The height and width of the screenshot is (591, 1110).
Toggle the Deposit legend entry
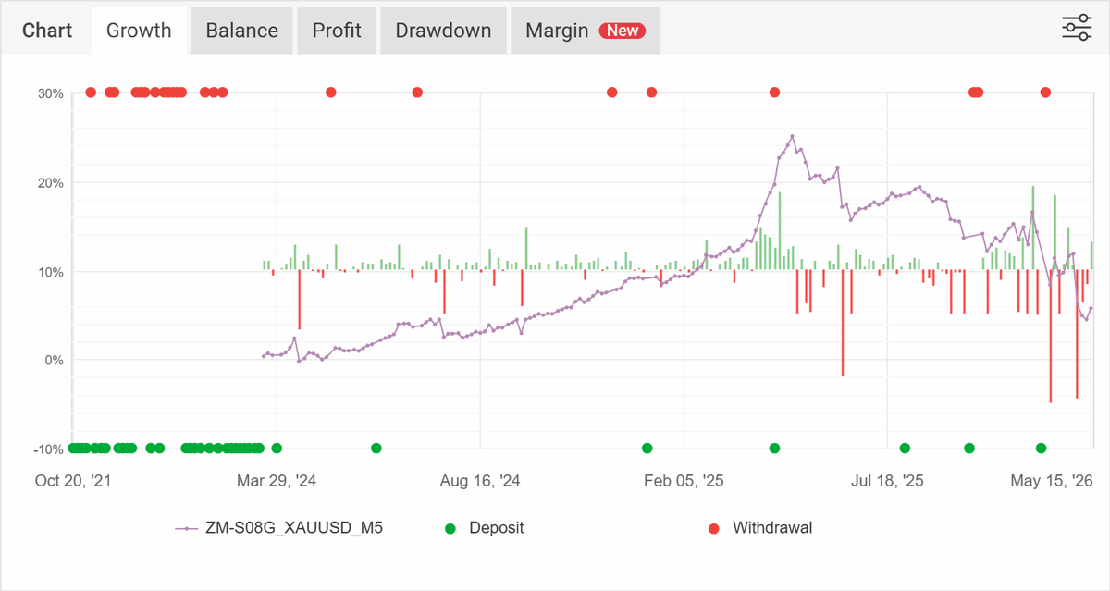484,528
